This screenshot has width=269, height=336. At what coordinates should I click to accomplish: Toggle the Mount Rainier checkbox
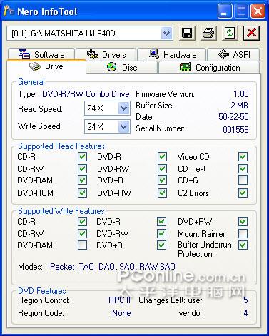tap(243, 233)
